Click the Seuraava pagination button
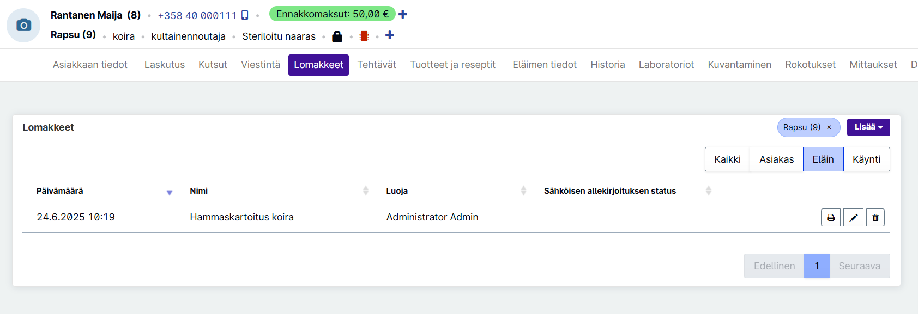 (859, 266)
